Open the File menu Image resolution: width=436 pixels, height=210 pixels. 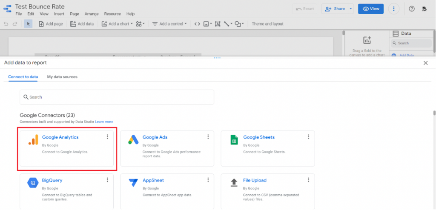point(19,14)
